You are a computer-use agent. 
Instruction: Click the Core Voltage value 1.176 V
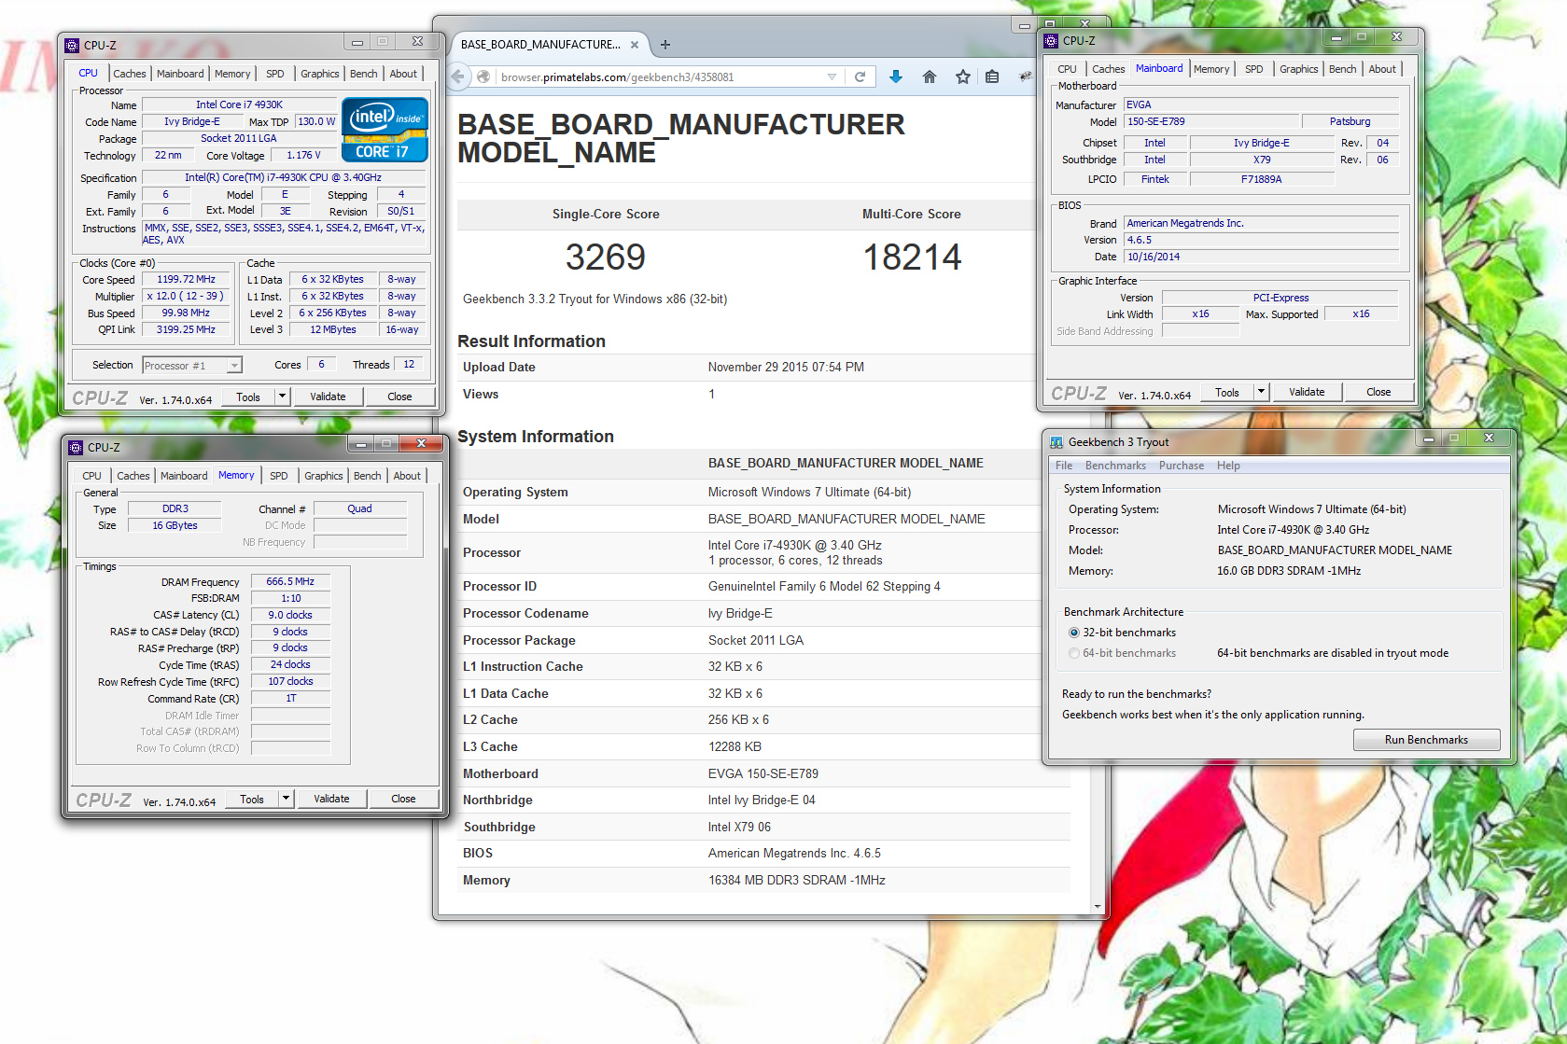click(x=303, y=155)
